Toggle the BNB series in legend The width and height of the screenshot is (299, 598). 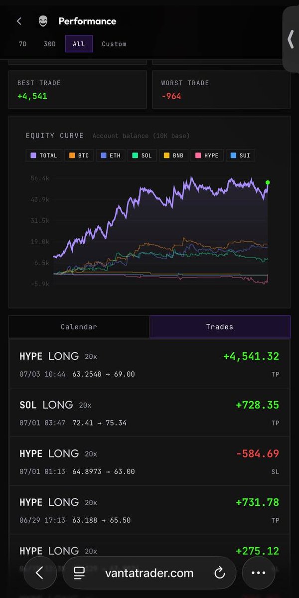pyautogui.click(x=173, y=155)
